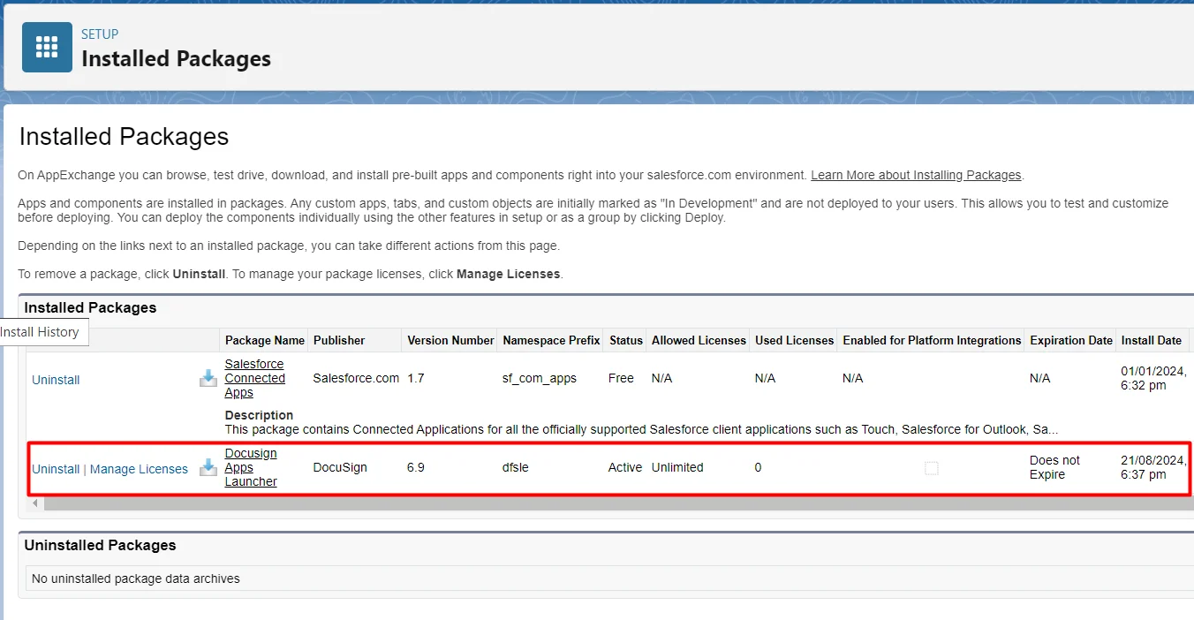Sort packages by the Status column
The image size is (1194, 620).
625,340
